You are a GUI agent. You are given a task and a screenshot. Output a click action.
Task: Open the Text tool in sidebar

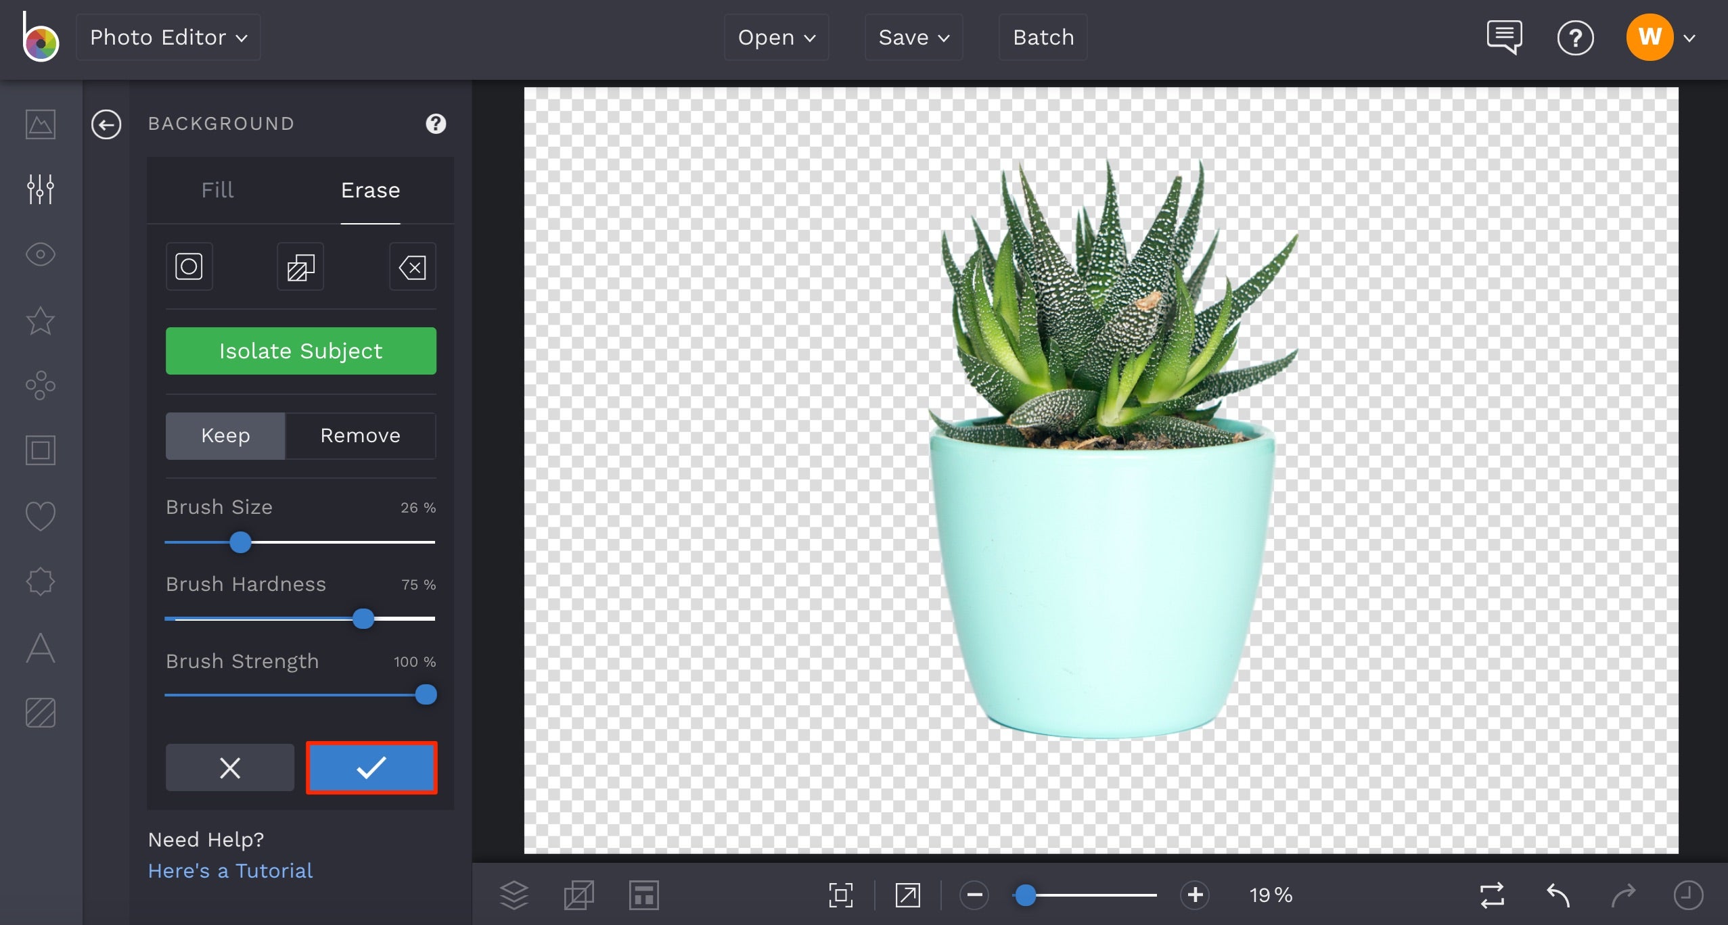[40, 648]
